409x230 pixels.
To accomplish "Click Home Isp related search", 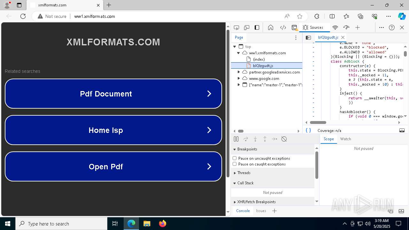I will (x=113, y=130).
